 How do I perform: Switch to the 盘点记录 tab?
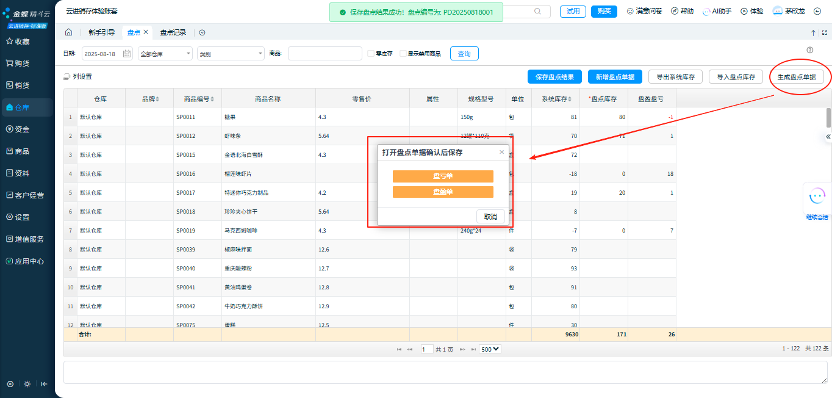point(173,32)
